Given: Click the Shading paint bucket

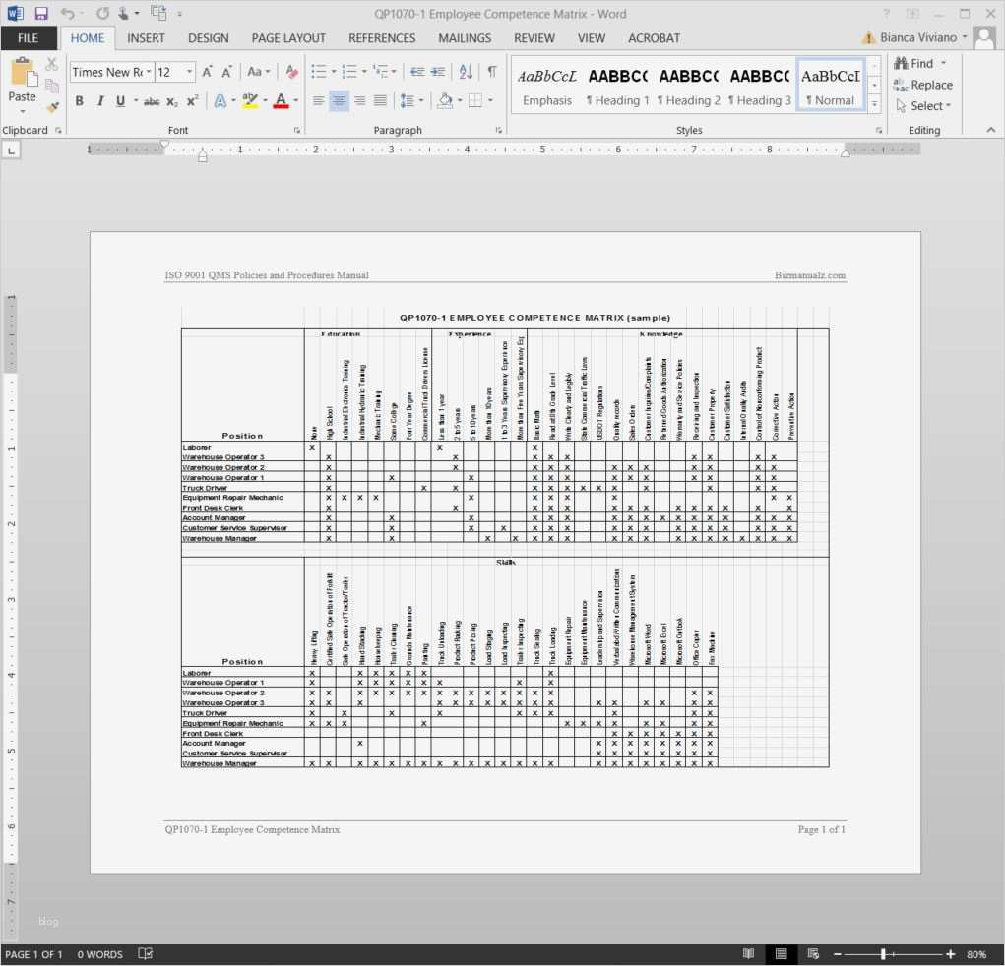Looking at the screenshot, I should click(445, 100).
